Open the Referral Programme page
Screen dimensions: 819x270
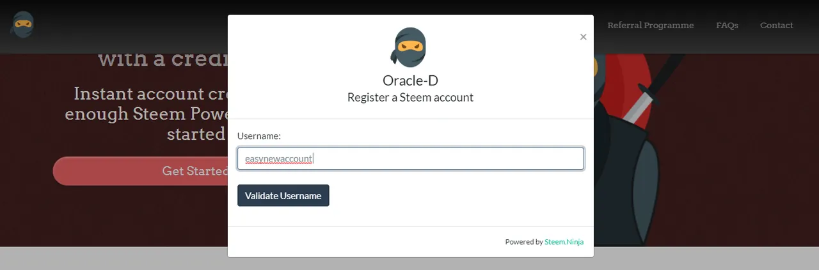650,26
